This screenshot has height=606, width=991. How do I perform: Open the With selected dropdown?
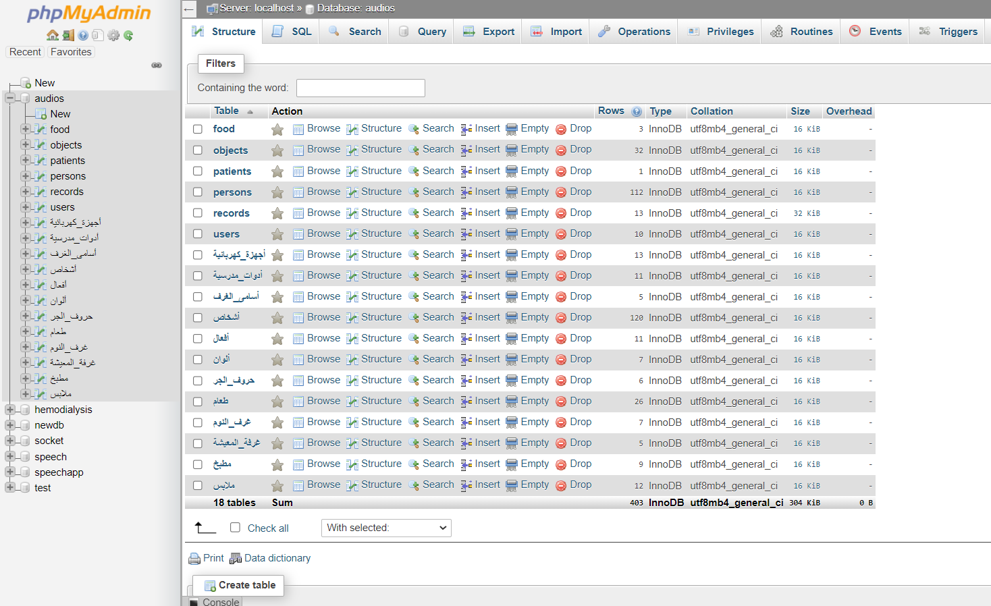(386, 528)
